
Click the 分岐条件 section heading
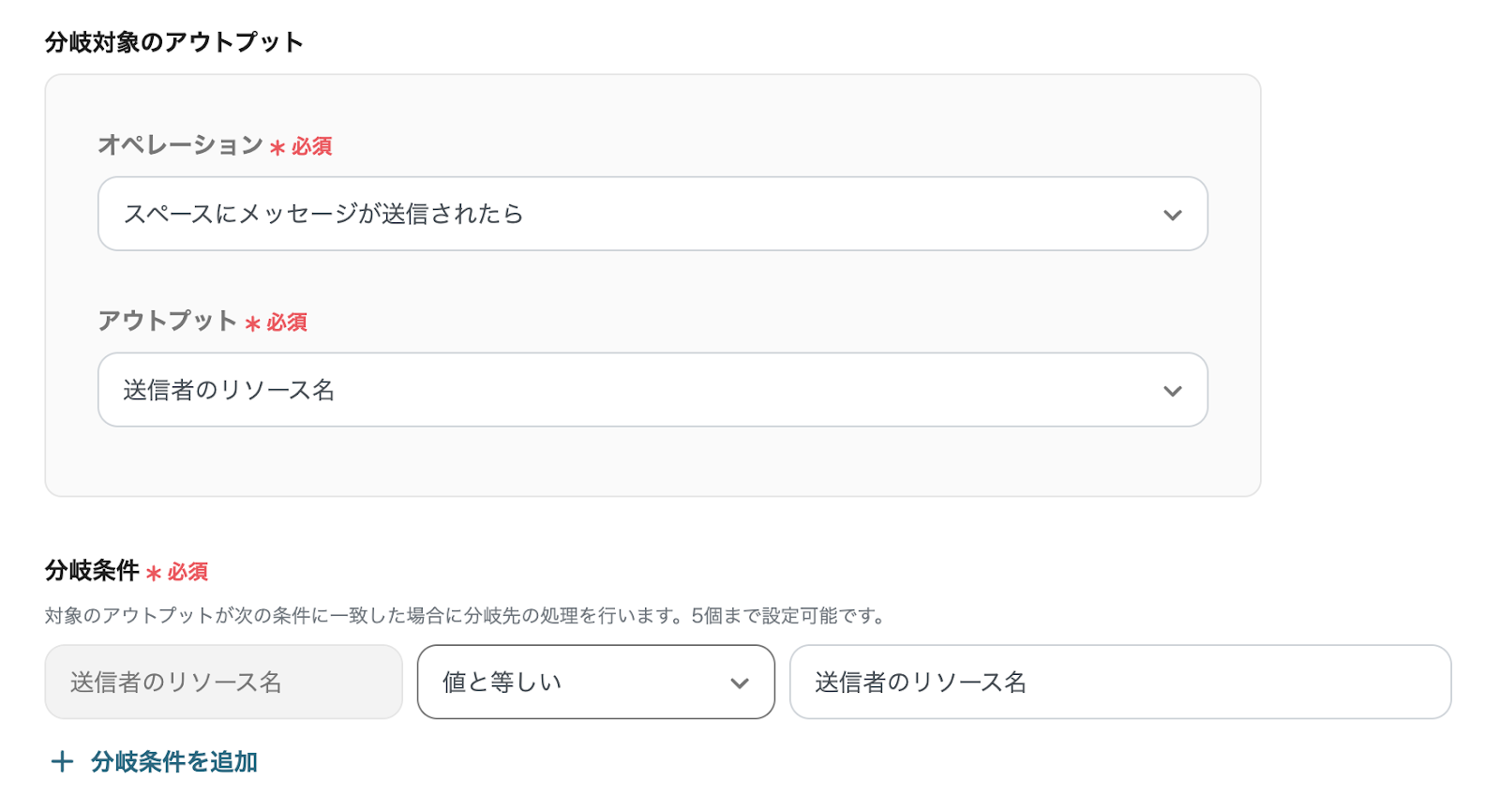(92, 570)
